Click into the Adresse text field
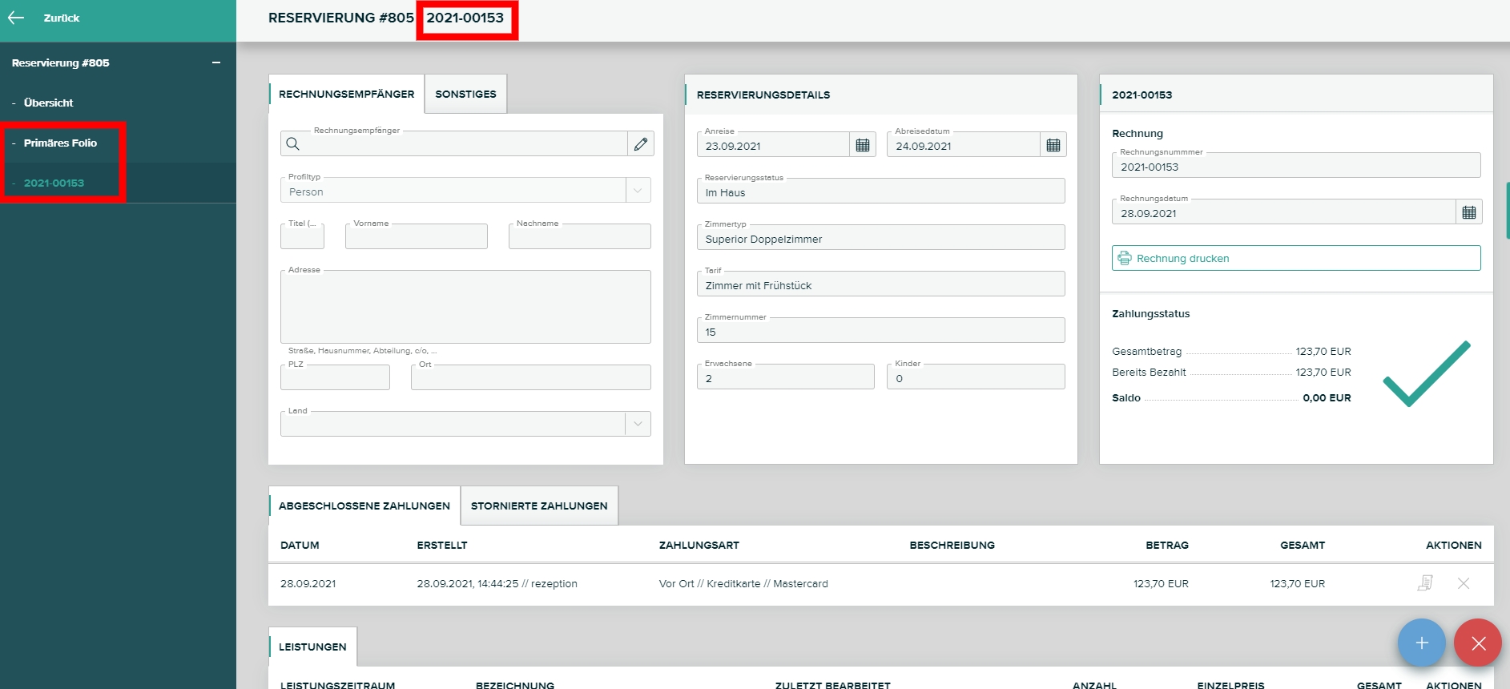Screen dimensions: 1510x689 (x=465, y=308)
